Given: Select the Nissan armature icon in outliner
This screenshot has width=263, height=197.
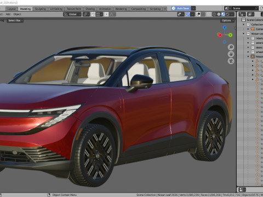Looking at the screenshot, I should 253,56.
